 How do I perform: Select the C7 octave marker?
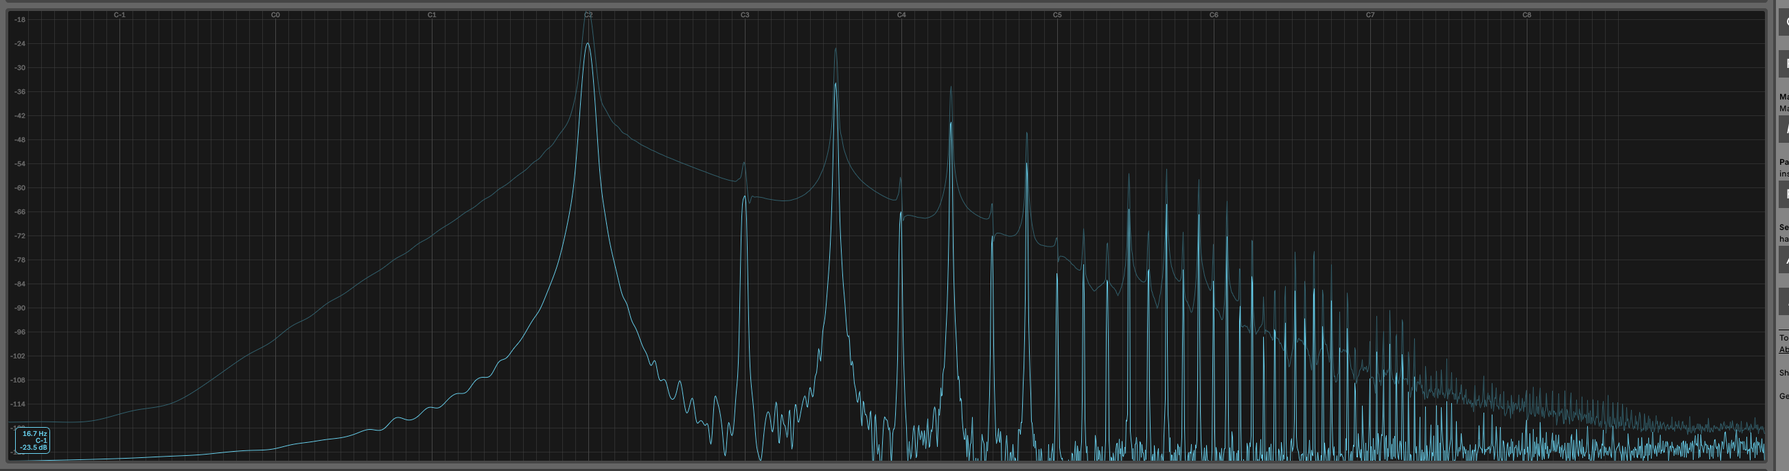point(1370,14)
